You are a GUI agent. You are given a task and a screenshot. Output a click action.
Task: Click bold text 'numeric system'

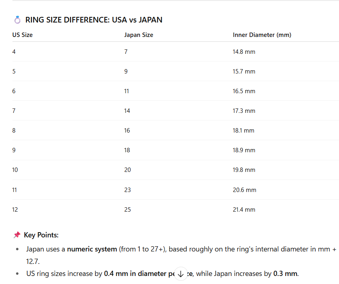tap(92, 249)
